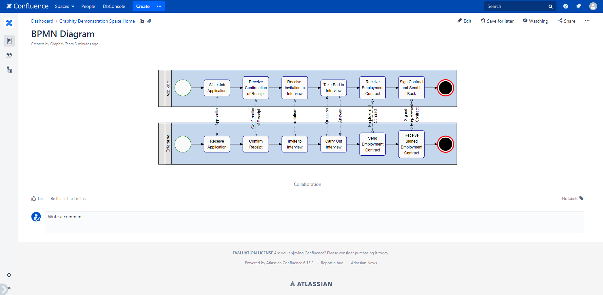Screen dimensions: 603x295
Task: View page restrictions via the padlock icon
Action: 142,21
